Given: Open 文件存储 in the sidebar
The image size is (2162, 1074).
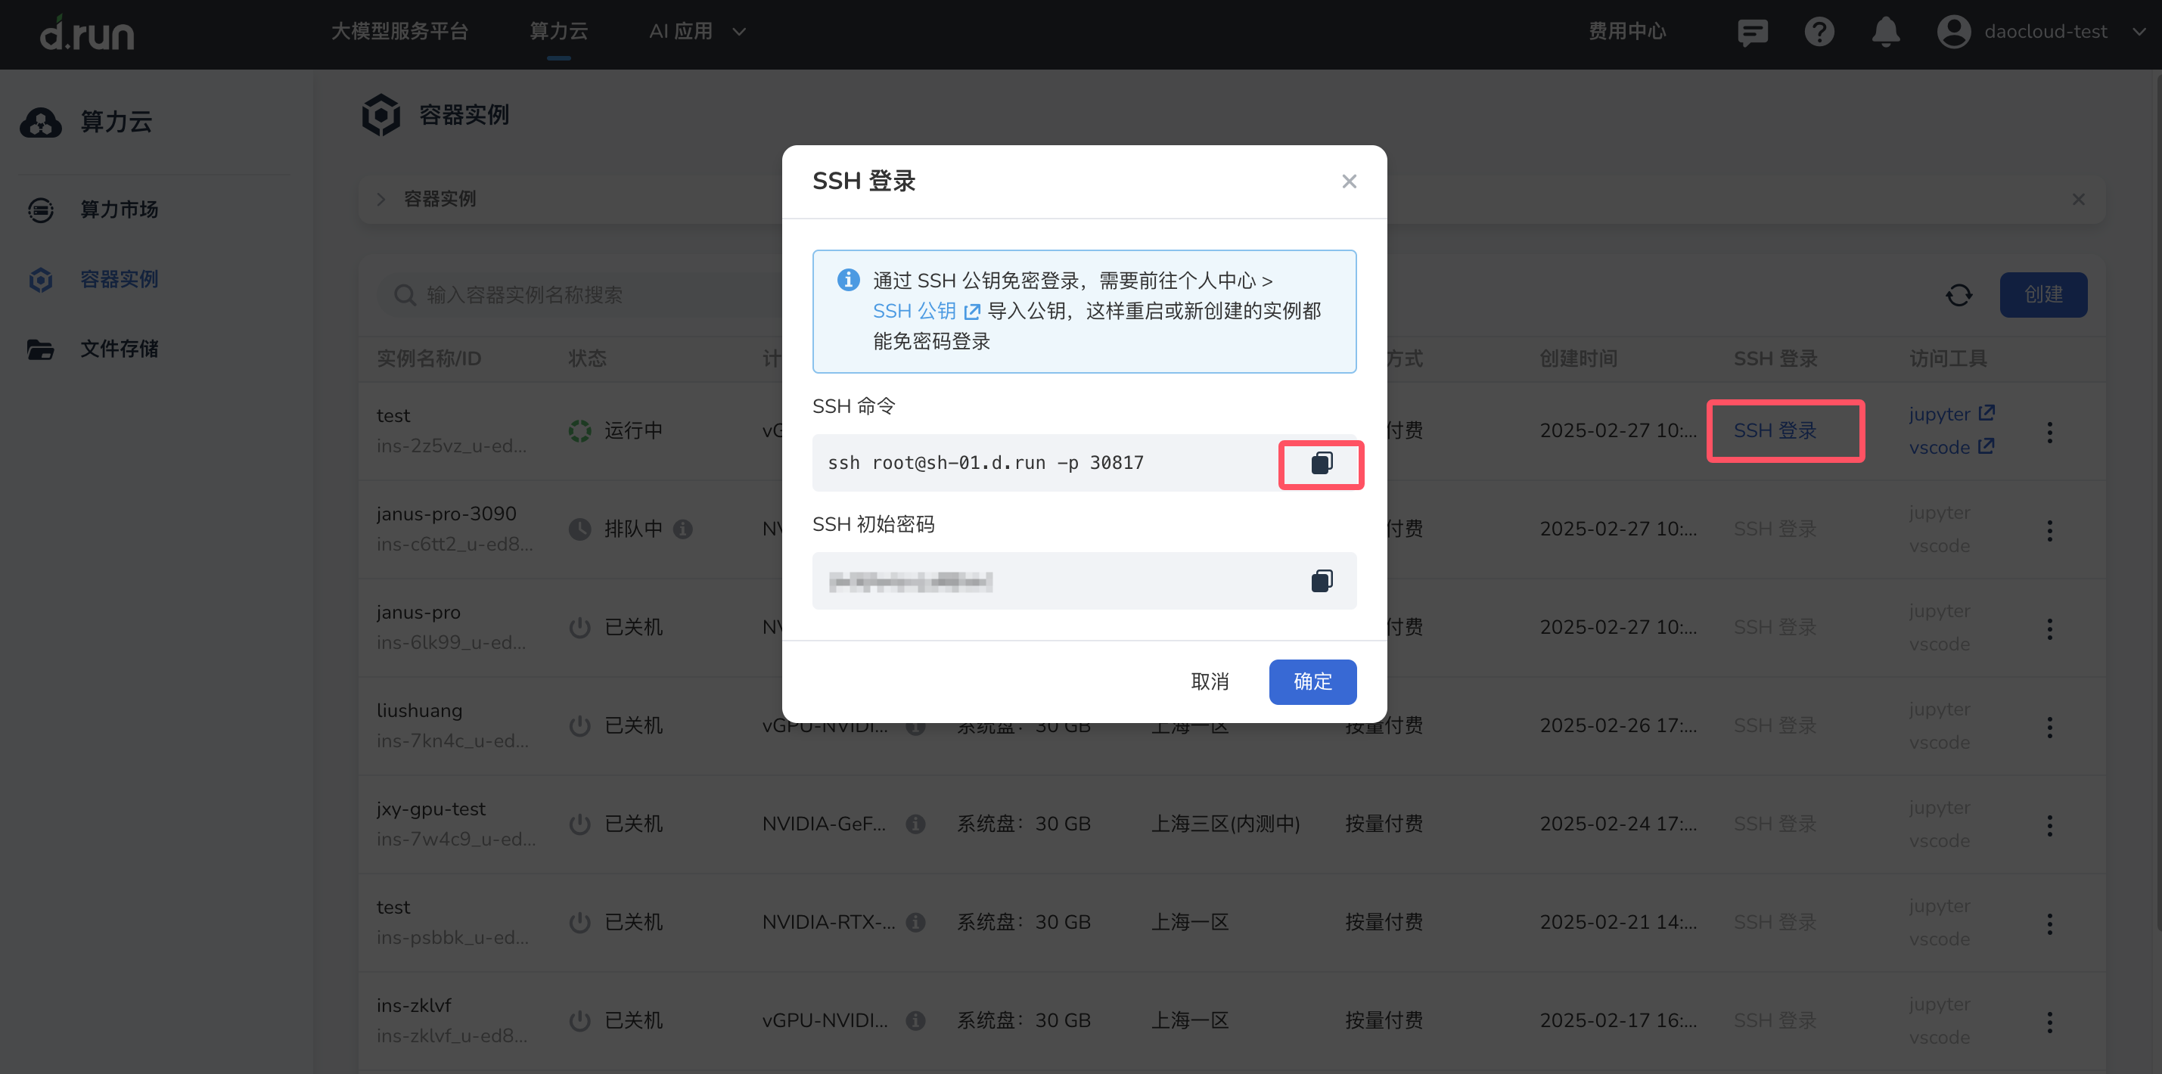Looking at the screenshot, I should click(x=118, y=348).
